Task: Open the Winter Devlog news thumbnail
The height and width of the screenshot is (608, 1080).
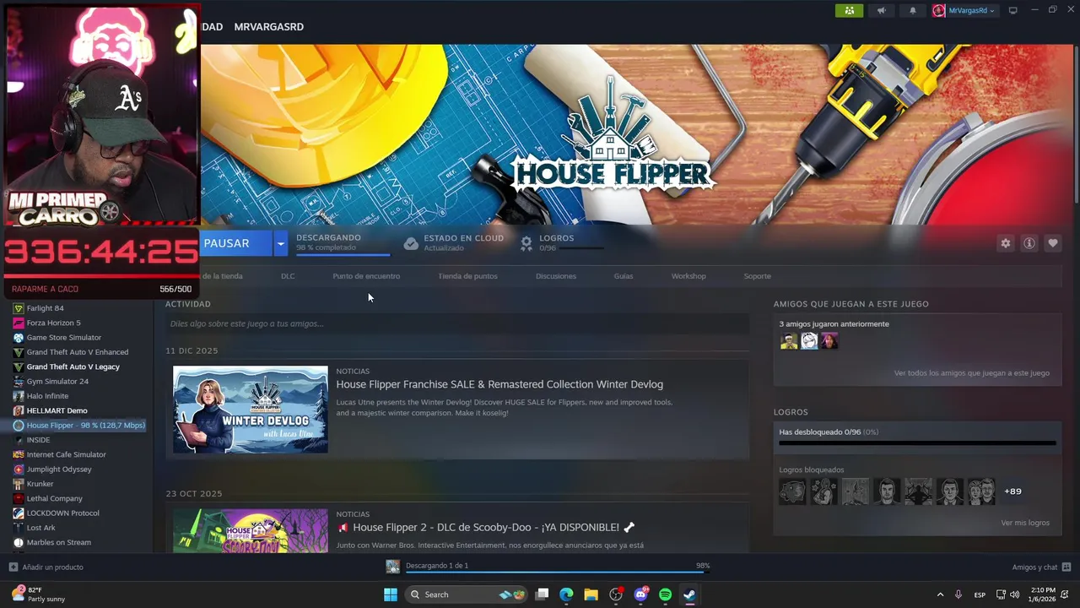Action: tap(251, 410)
